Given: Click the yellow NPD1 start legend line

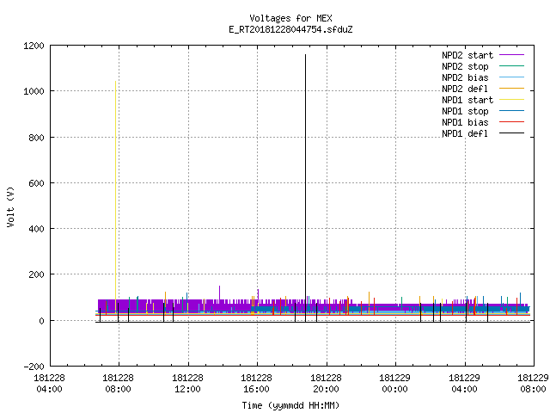Looking at the screenshot, I should 512,100.
